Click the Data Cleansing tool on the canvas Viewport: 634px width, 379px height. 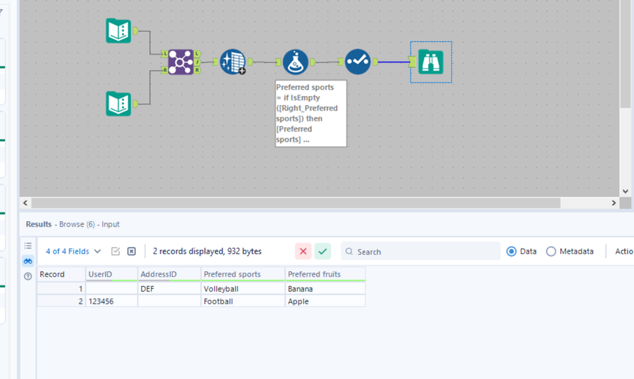coord(233,62)
